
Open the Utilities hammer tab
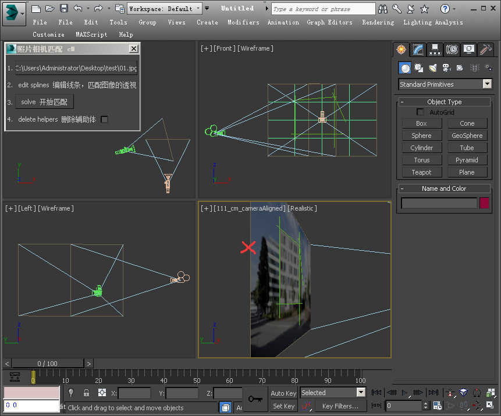[x=486, y=49]
